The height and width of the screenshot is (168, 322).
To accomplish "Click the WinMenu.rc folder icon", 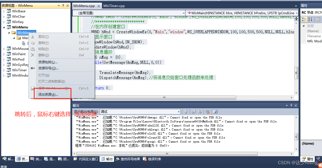I will pos(13,33).
